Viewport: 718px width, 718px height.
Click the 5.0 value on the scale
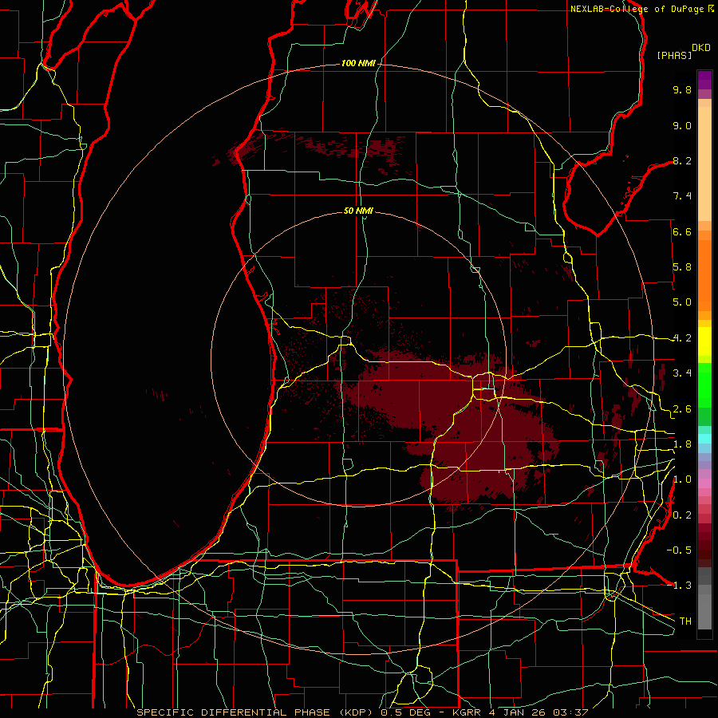pos(682,302)
